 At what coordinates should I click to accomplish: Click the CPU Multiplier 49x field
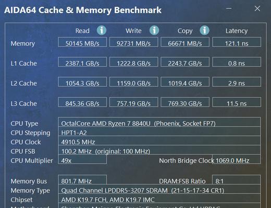(82, 159)
